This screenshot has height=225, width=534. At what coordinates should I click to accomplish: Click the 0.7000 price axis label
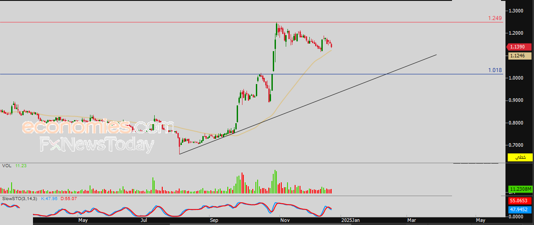tap(516, 145)
